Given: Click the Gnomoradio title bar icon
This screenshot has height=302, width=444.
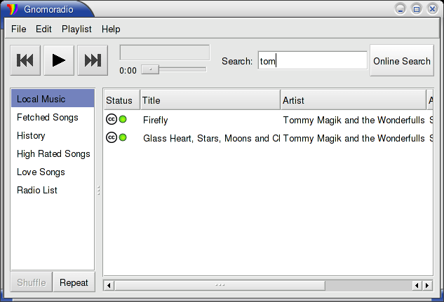Looking at the screenshot, I should click(x=11, y=9).
